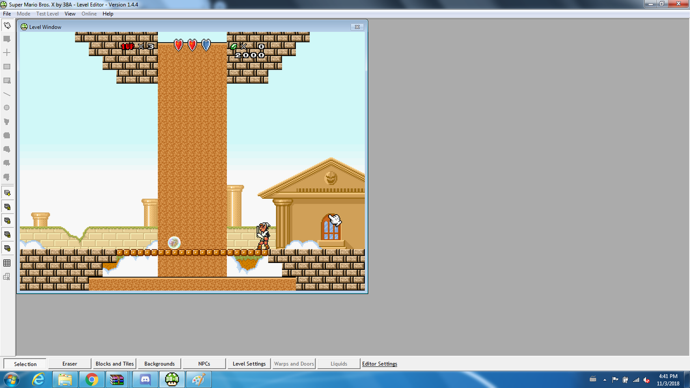This screenshot has height=388, width=690.
Task: Open the Warps and Doors tab
Action: pyautogui.click(x=294, y=364)
